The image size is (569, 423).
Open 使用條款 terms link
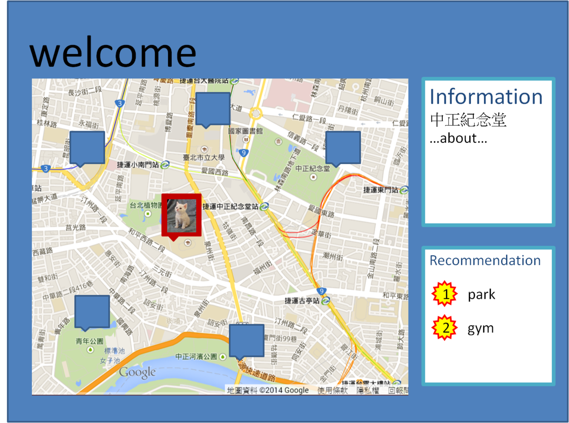coord(333,390)
